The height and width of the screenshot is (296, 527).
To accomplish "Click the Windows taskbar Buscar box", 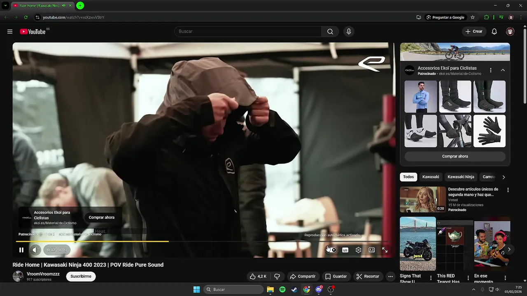I will click(233, 289).
